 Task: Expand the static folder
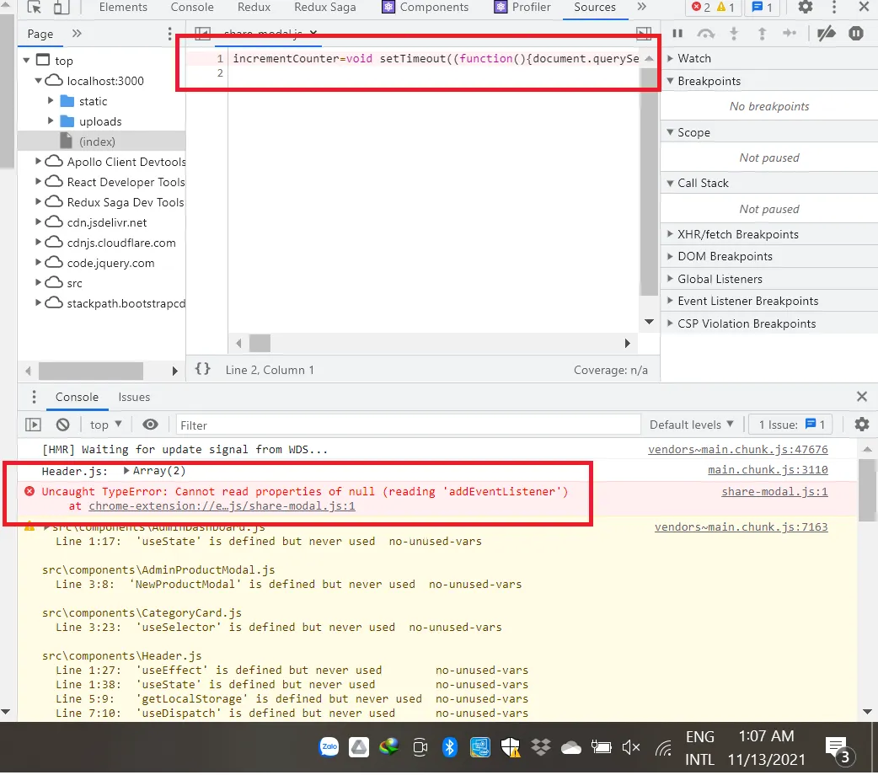tap(51, 101)
